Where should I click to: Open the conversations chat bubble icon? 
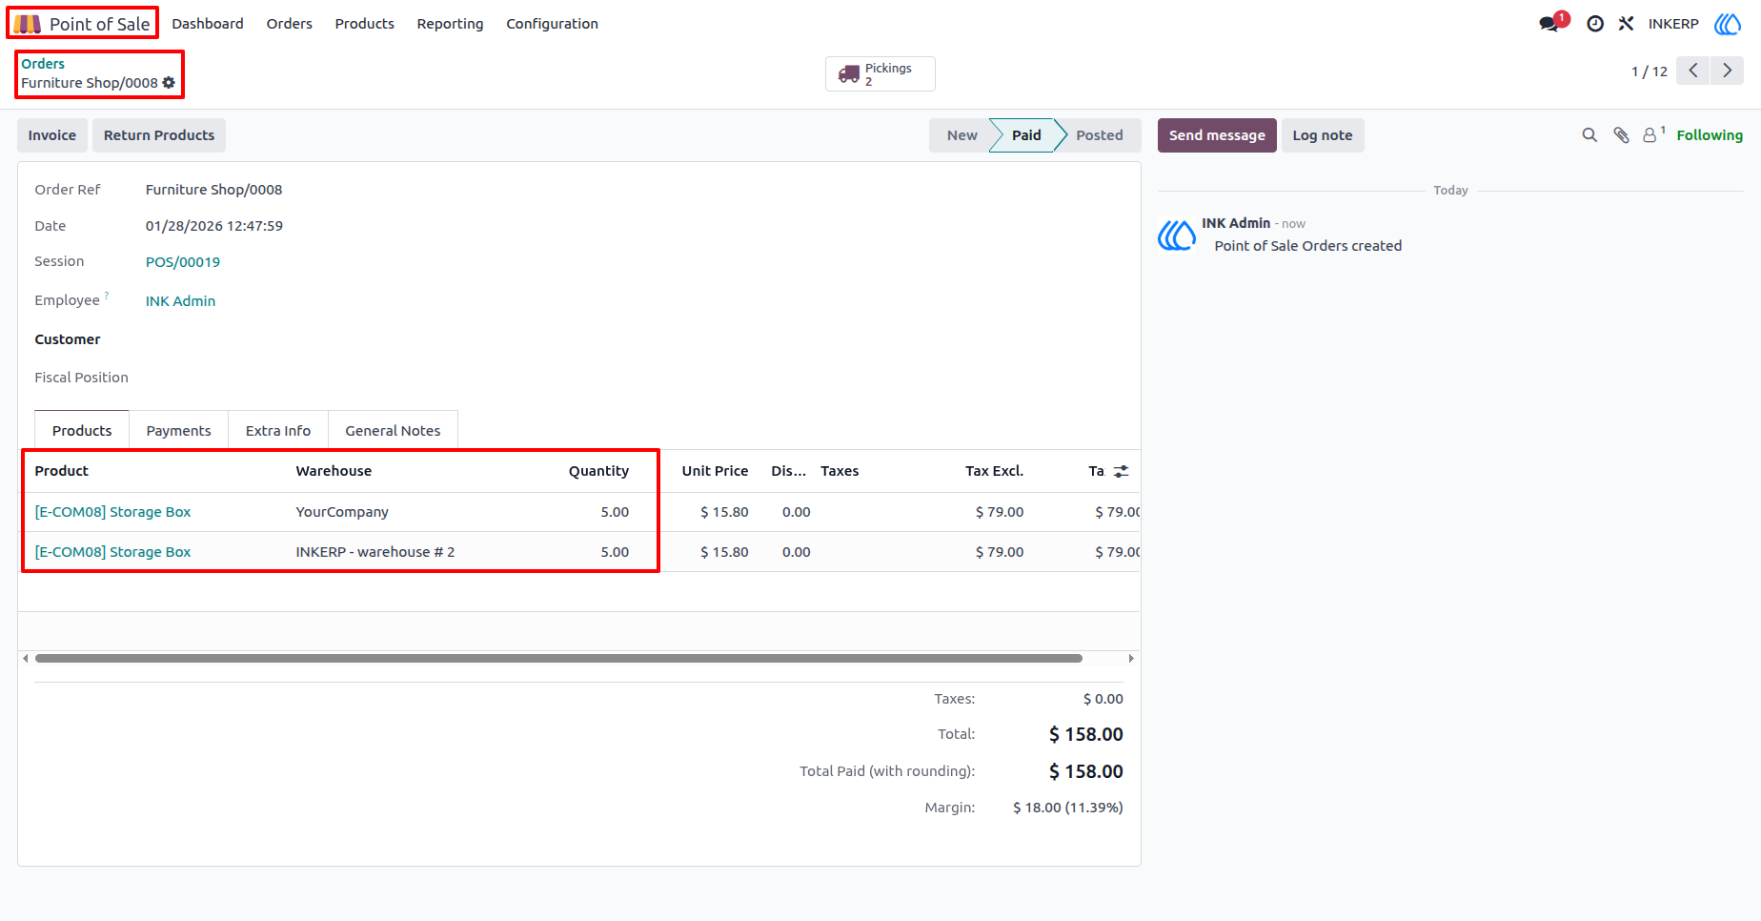pos(1550,24)
